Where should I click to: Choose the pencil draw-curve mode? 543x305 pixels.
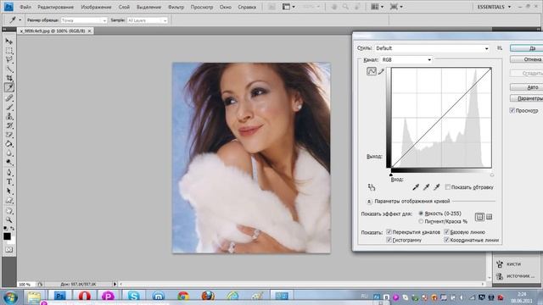pos(381,71)
